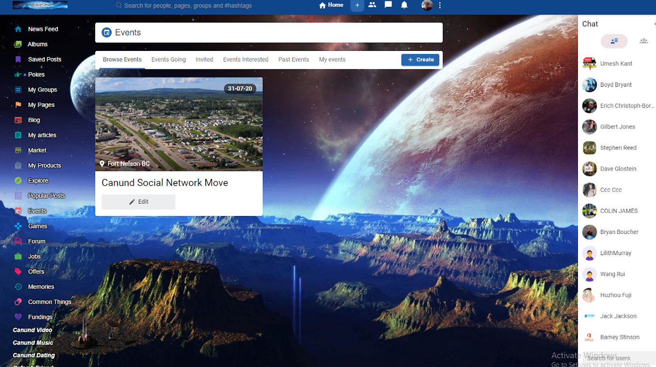Open the Explore compass icon

tap(18, 180)
